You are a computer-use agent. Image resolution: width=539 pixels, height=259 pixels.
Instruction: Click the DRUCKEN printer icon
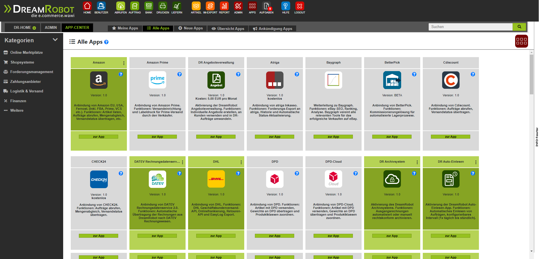point(163,6)
